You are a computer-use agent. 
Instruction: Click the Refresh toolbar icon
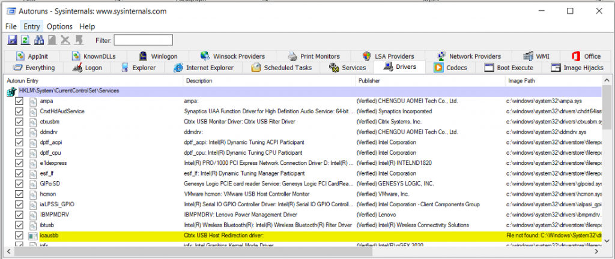tap(25, 40)
